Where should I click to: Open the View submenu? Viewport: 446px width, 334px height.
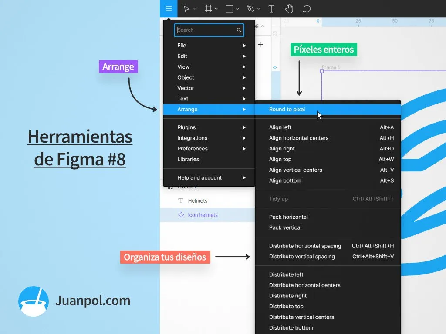click(209, 67)
